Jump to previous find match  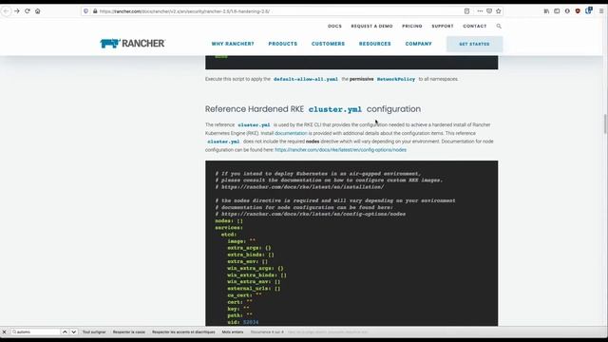(x=65, y=332)
